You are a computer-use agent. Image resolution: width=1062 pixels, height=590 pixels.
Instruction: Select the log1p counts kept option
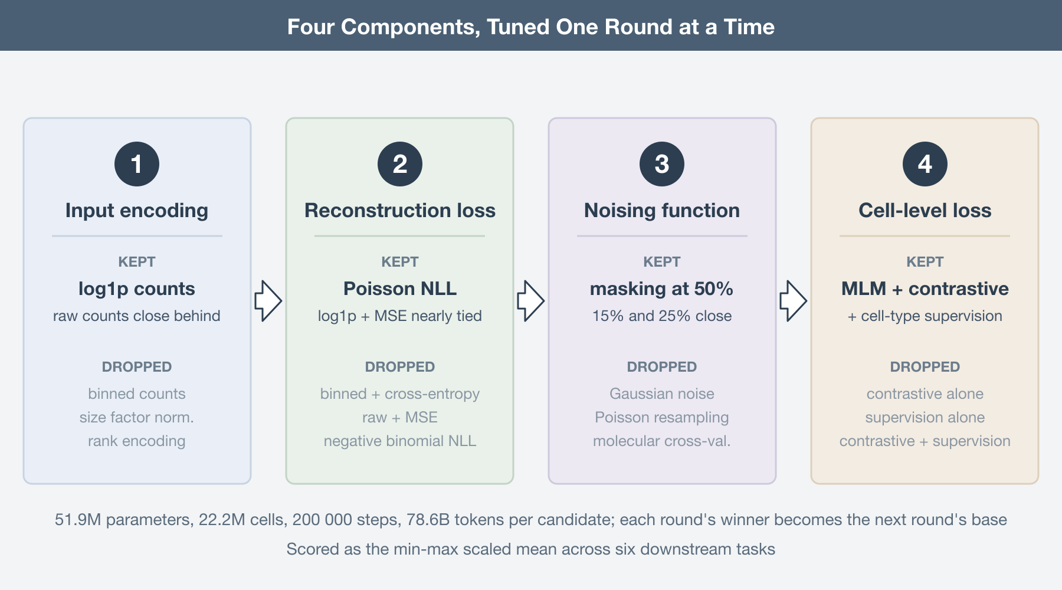(x=137, y=289)
